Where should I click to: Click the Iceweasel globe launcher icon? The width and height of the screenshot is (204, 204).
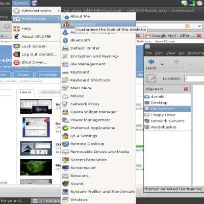pyautogui.click(x=34, y=3)
